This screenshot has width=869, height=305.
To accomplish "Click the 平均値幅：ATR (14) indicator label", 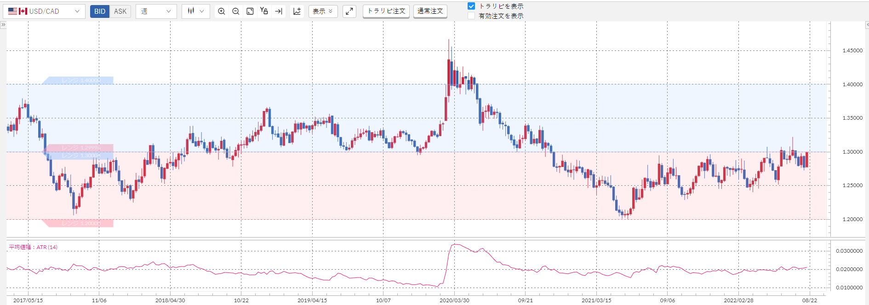I will pyautogui.click(x=33, y=247).
